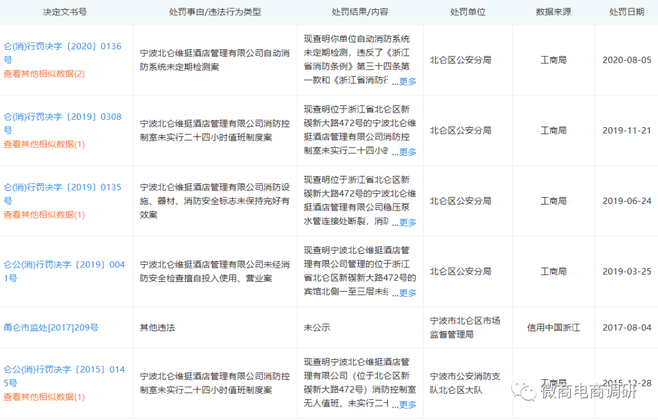The width and height of the screenshot is (658, 420).
Task: Click the 处罚单位 column header
Action: [x=467, y=12]
